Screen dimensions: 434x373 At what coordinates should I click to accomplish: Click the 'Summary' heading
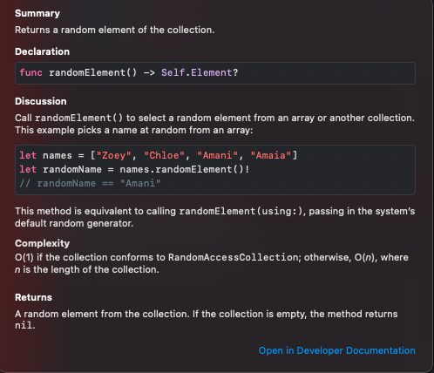[x=37, y=13]
